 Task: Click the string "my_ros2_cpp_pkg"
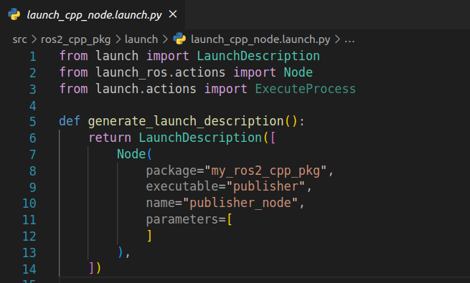pyautogui.click(x=266, y=171)
